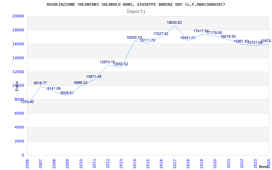Screen dimensions: 272x170
Task: Click the x-axis year 2009
Action: tap(67, 164)
